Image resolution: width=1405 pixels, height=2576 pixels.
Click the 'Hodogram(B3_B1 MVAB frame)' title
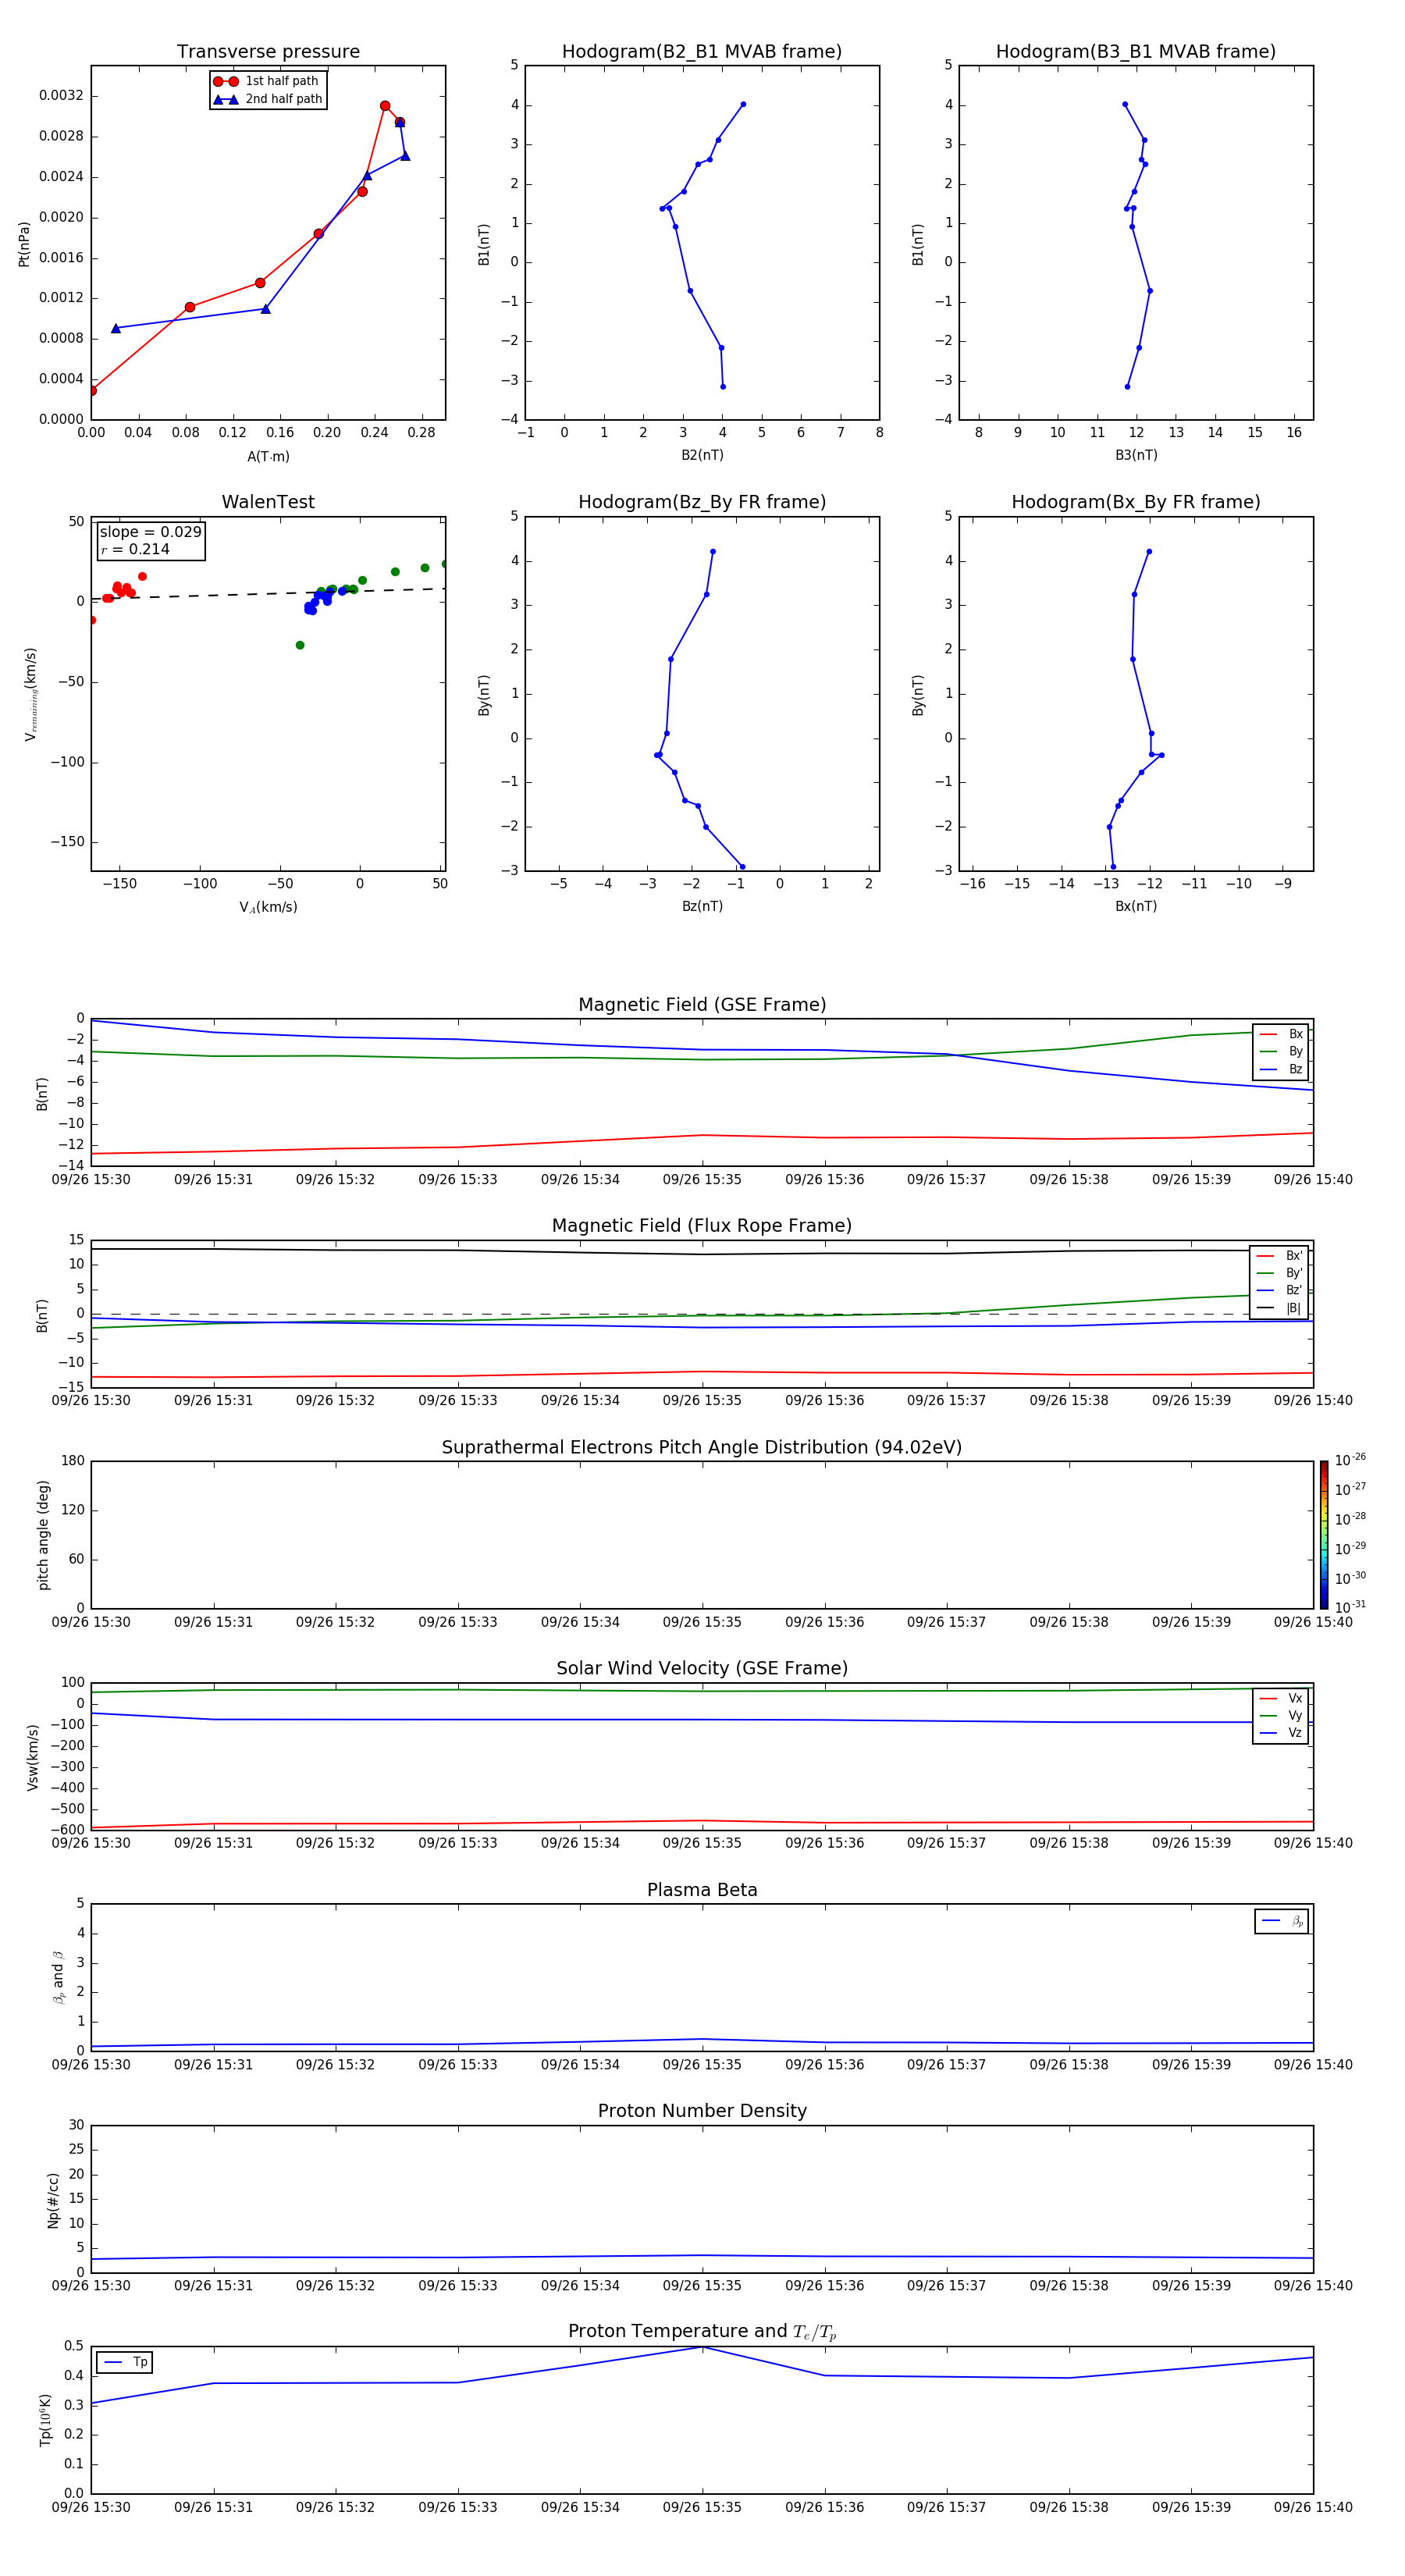click(1136, 52)
